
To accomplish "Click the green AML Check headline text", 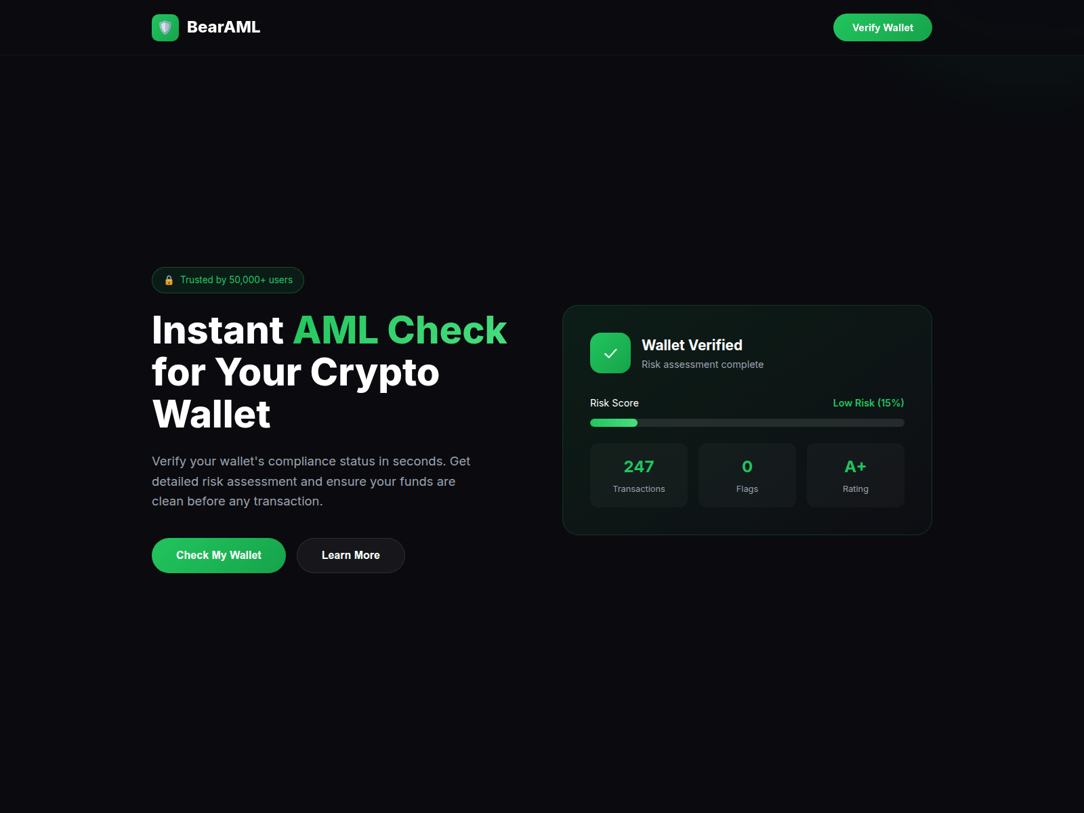I will click(400, 331).
